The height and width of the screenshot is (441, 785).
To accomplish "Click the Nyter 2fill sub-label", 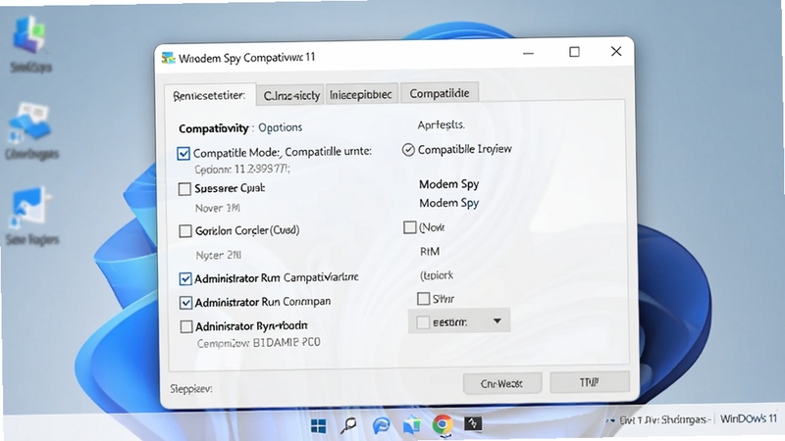I will pos(219,255).
